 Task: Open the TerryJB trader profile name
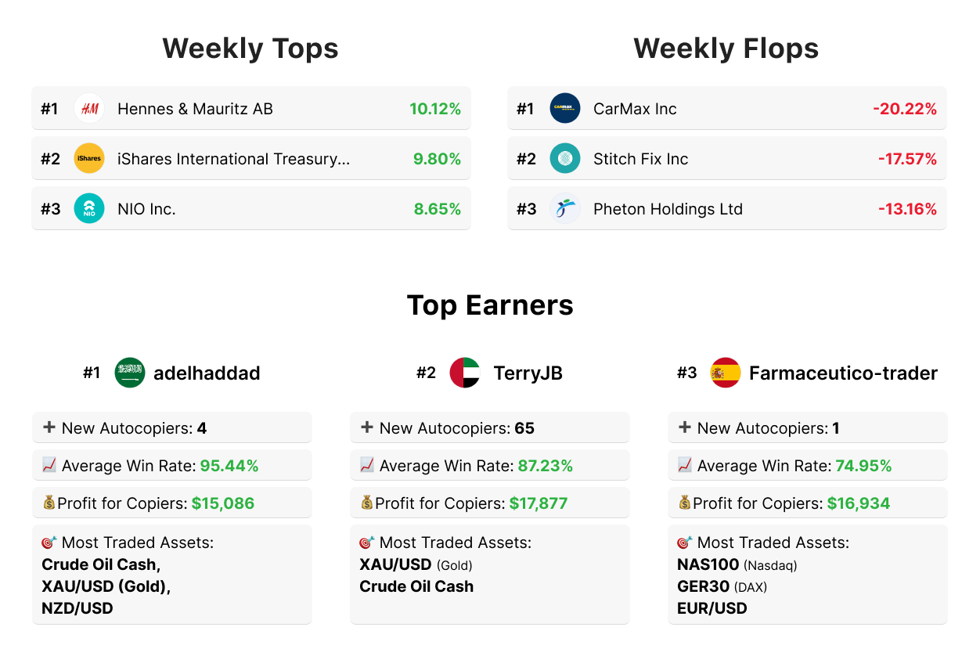(528, 373)
